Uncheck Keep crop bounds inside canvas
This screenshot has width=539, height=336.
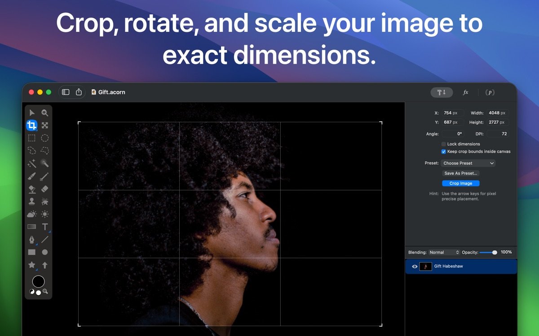444,151
